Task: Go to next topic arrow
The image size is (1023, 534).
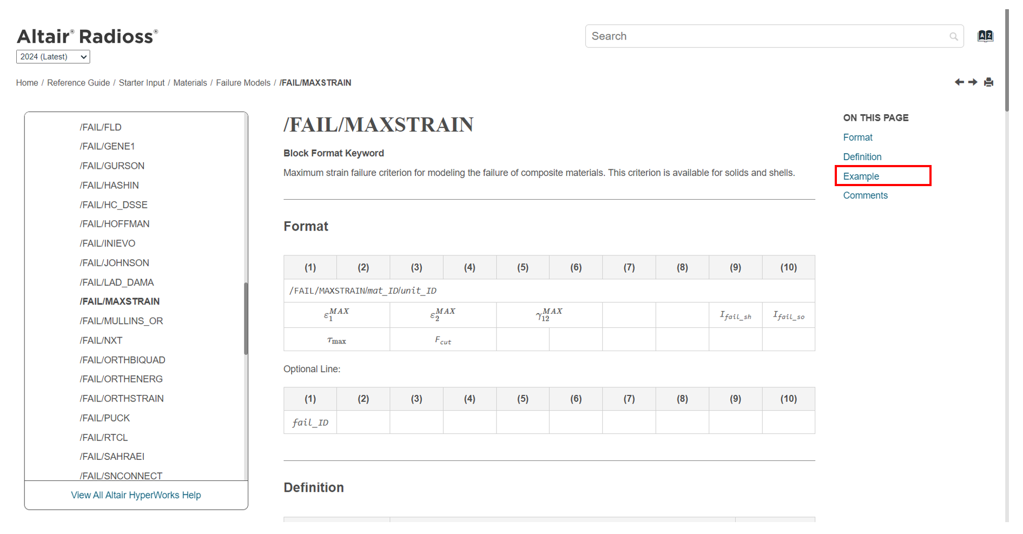Action: [973, 82]
